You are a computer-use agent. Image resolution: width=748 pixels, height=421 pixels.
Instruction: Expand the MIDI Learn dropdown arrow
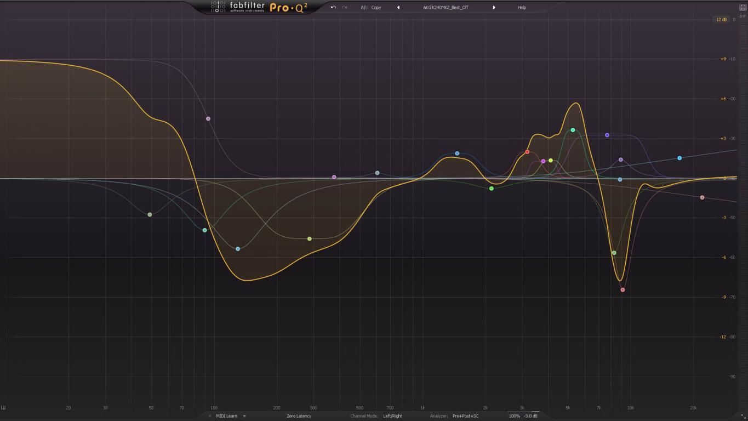coord(244,416)
